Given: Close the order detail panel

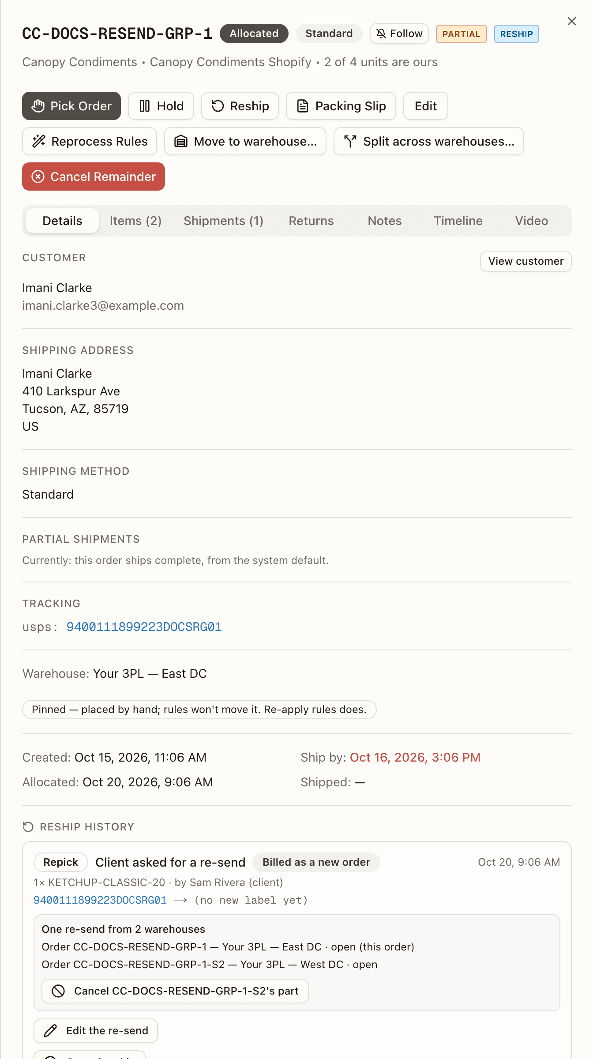Looking at the screenshot, I should tap(572, 21).
